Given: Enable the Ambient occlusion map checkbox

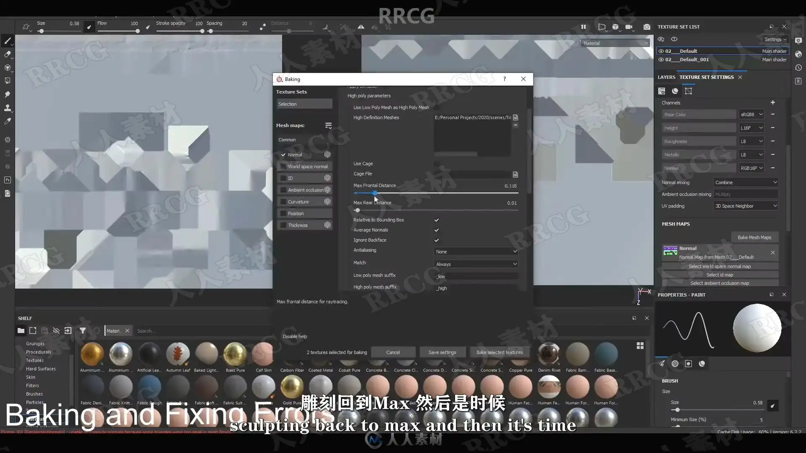Looking at the screenshot, I should [283, 190].
